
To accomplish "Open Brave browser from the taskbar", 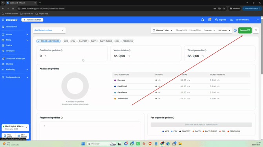I will tap(150, 144).
